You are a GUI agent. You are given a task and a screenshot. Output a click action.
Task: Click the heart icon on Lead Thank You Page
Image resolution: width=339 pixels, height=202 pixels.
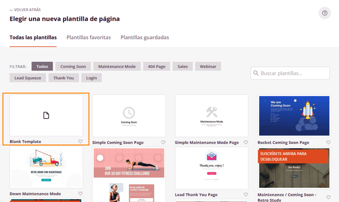tap(246, 194)
